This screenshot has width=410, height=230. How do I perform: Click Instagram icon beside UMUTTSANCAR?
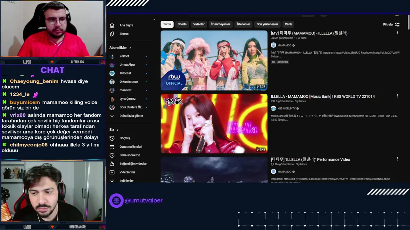point(102,227)
